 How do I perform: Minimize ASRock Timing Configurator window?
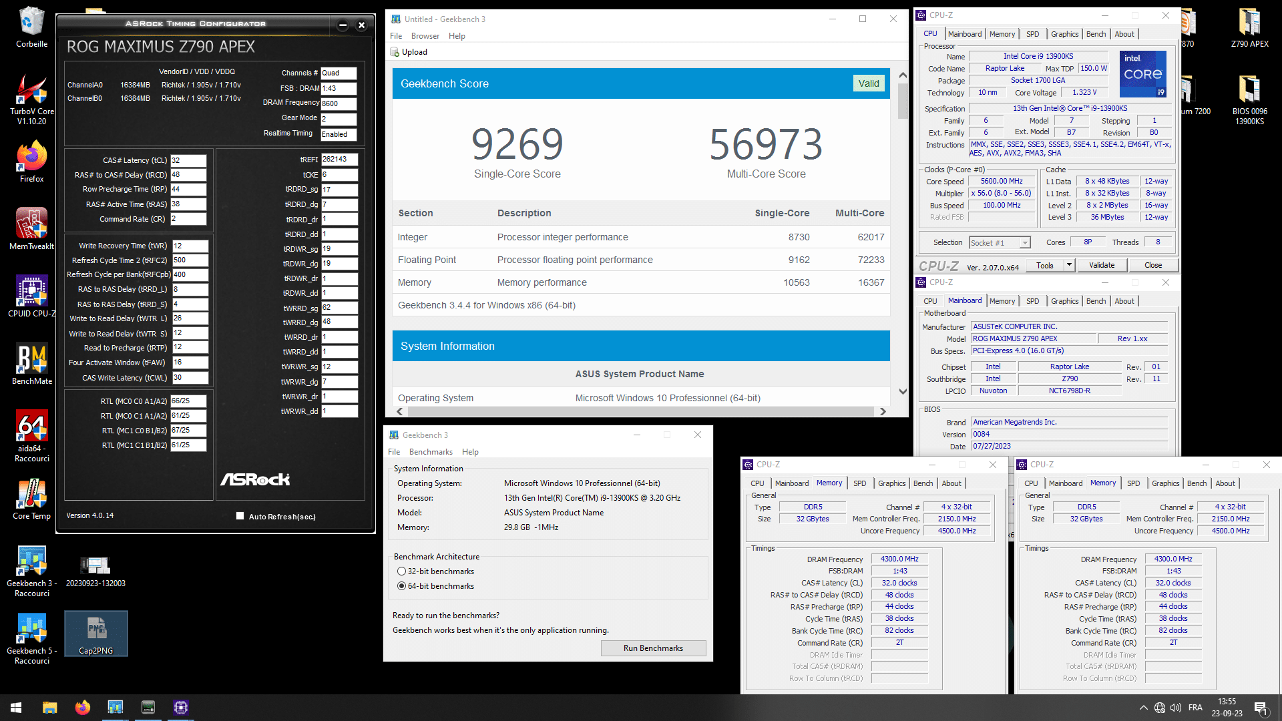pyautogui.click(x=343, y=25)
